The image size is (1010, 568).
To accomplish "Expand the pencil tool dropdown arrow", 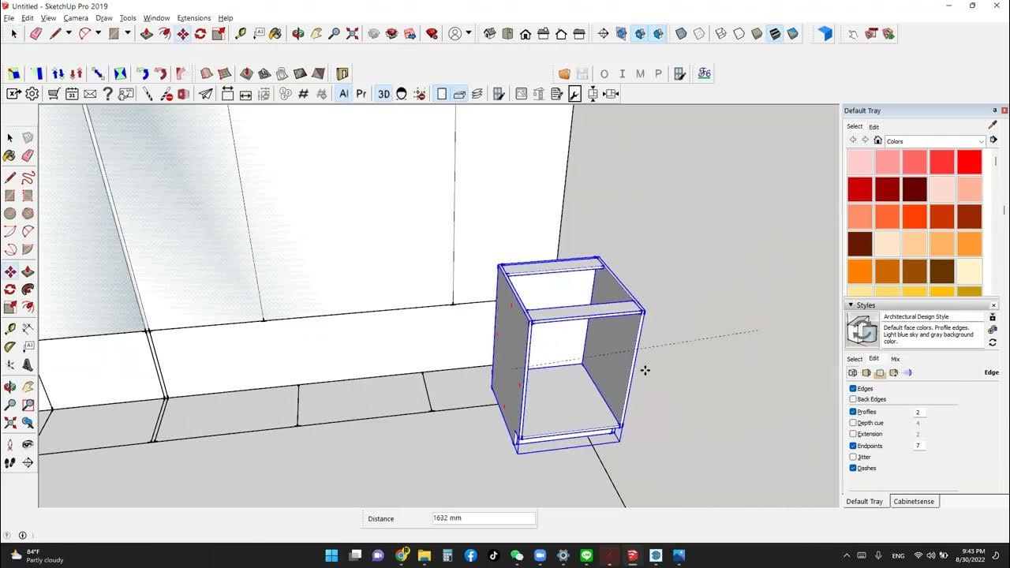I will click(x=69, y=33).
